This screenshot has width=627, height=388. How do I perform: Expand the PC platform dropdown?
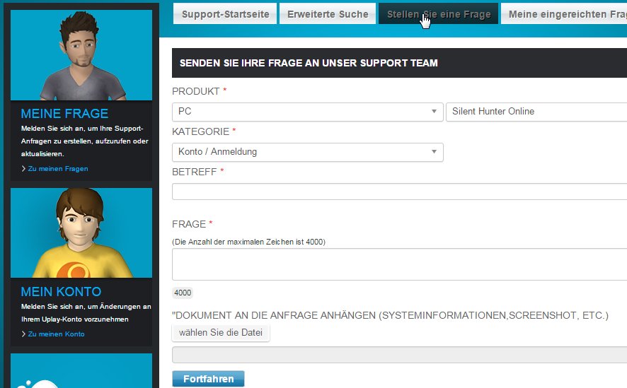[x=307, y=112]
